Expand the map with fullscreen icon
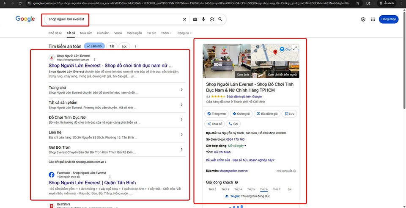 tap(295, 48)
